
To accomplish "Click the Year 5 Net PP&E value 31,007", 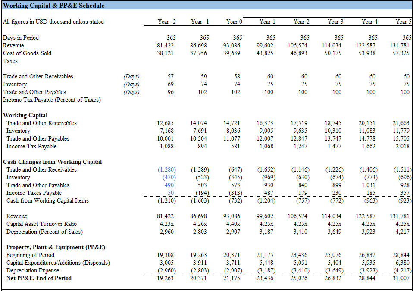I will (403, 278).
